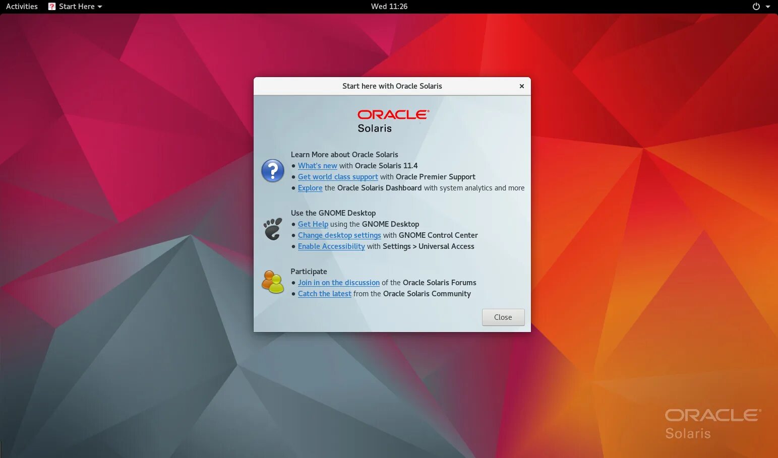Click the Participate heading text

click(x=309, y=272)
